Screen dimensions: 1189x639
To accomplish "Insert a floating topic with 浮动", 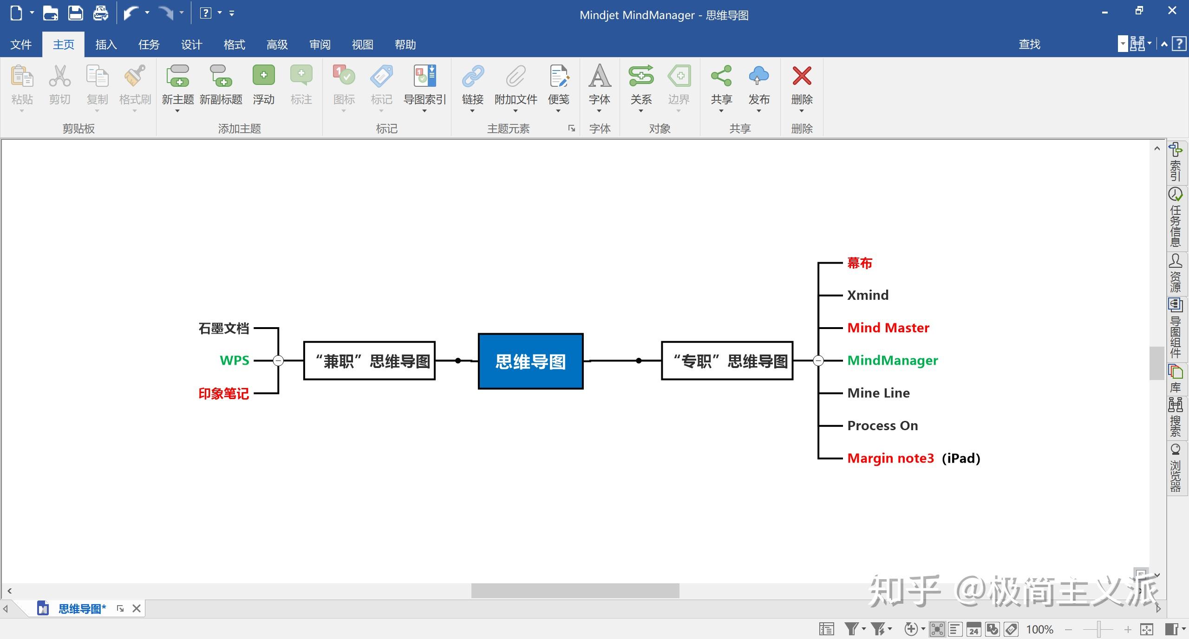I will 263,86.
